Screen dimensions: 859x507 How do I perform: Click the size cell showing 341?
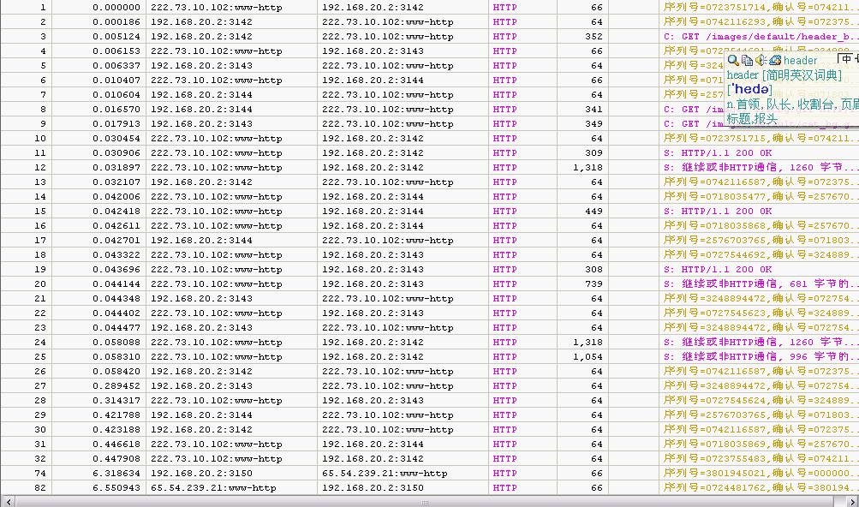[x=582, y=109]
